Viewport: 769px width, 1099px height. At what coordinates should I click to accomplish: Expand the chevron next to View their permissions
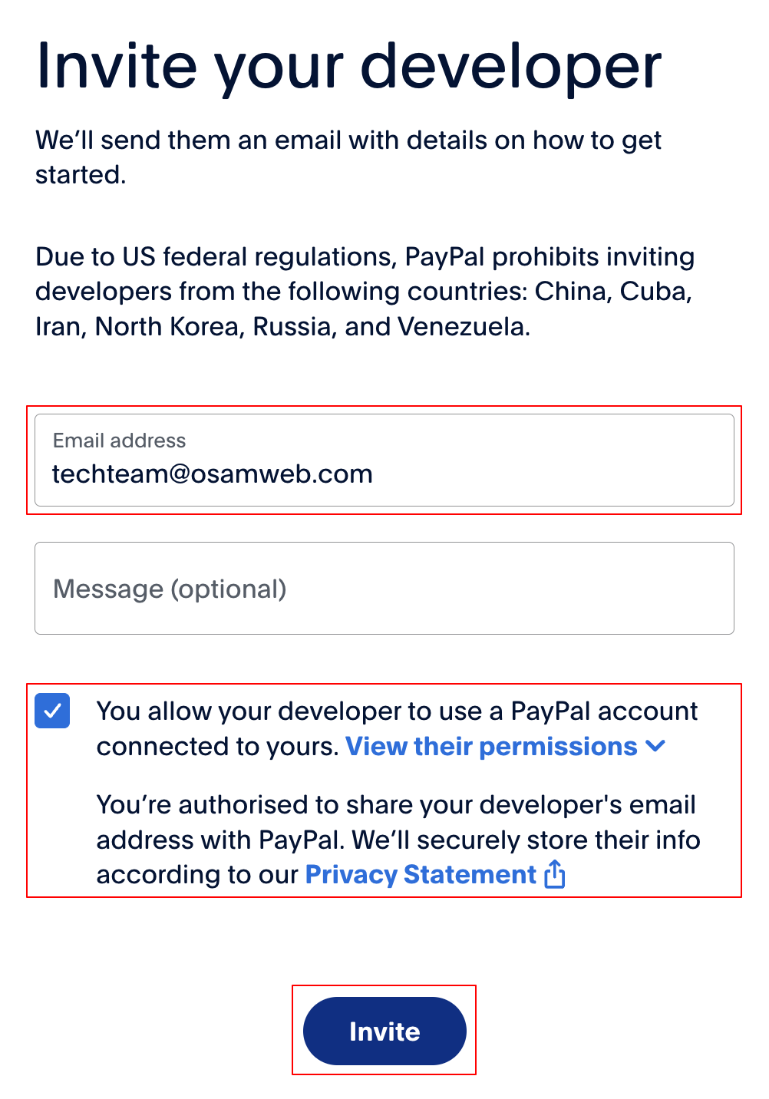[656, 746]
